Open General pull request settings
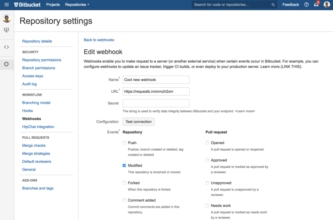Viewport: 333px width, 220px height. (29, 169)
